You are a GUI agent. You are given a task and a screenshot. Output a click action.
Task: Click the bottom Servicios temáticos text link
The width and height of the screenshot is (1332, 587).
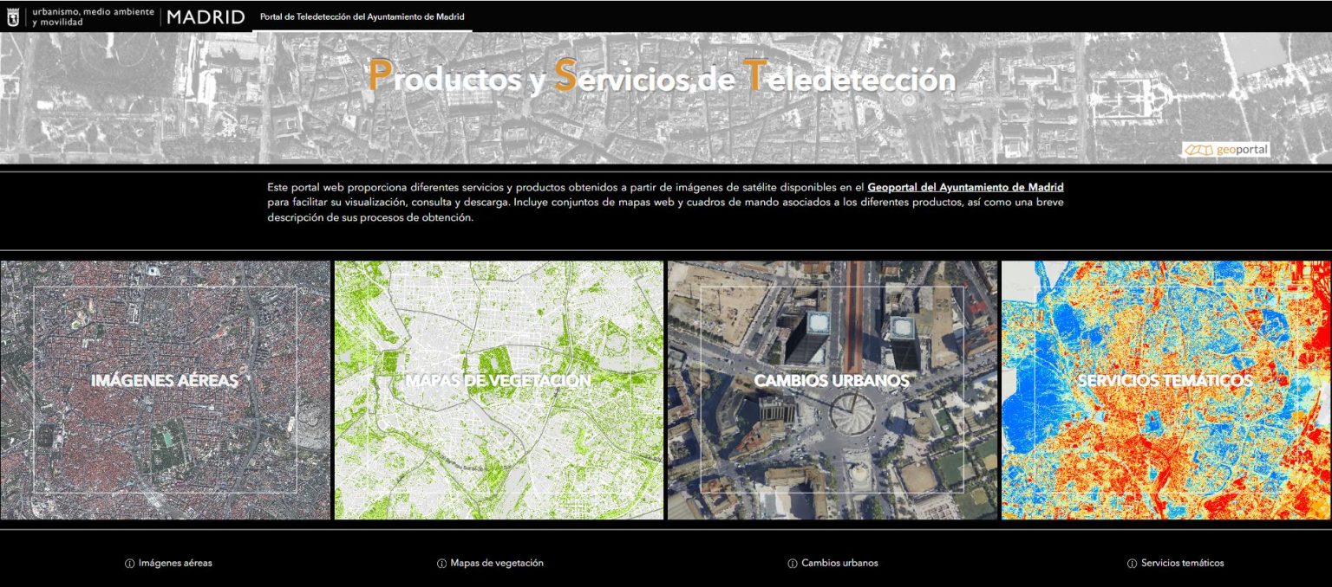(1182, 563)
